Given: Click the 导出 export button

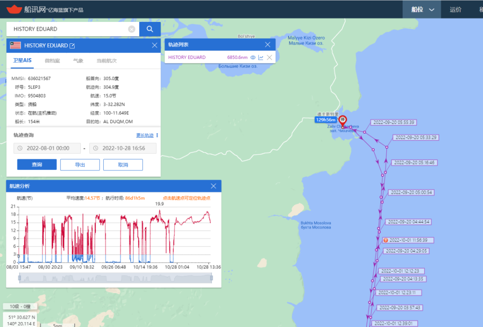Looking at the screenshot, I should (80, 165).
